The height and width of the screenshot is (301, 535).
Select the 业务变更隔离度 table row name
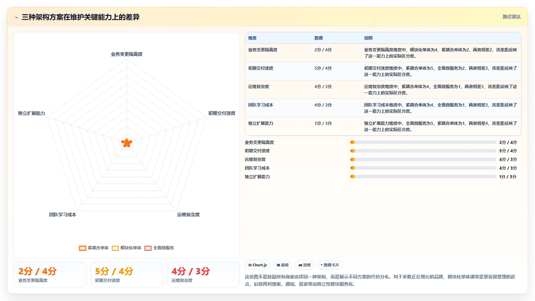(x=263, y=50)
